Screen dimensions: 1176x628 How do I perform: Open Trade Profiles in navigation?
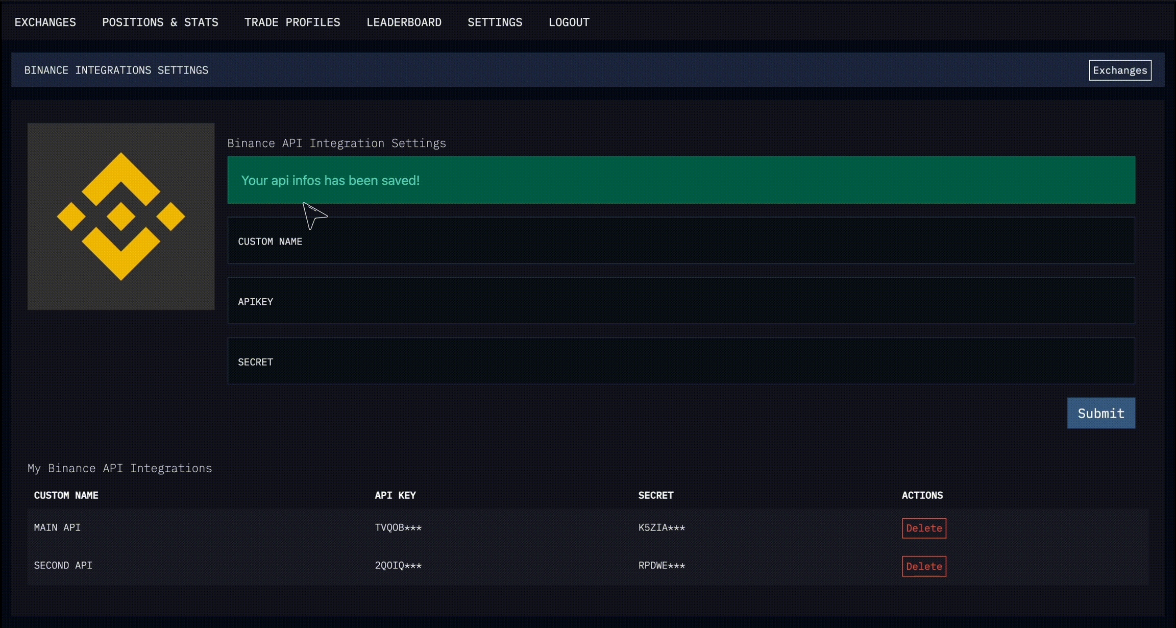pos(292,22)
